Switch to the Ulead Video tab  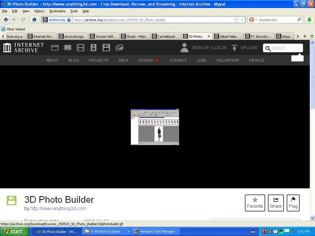click(x=228, y=36)
